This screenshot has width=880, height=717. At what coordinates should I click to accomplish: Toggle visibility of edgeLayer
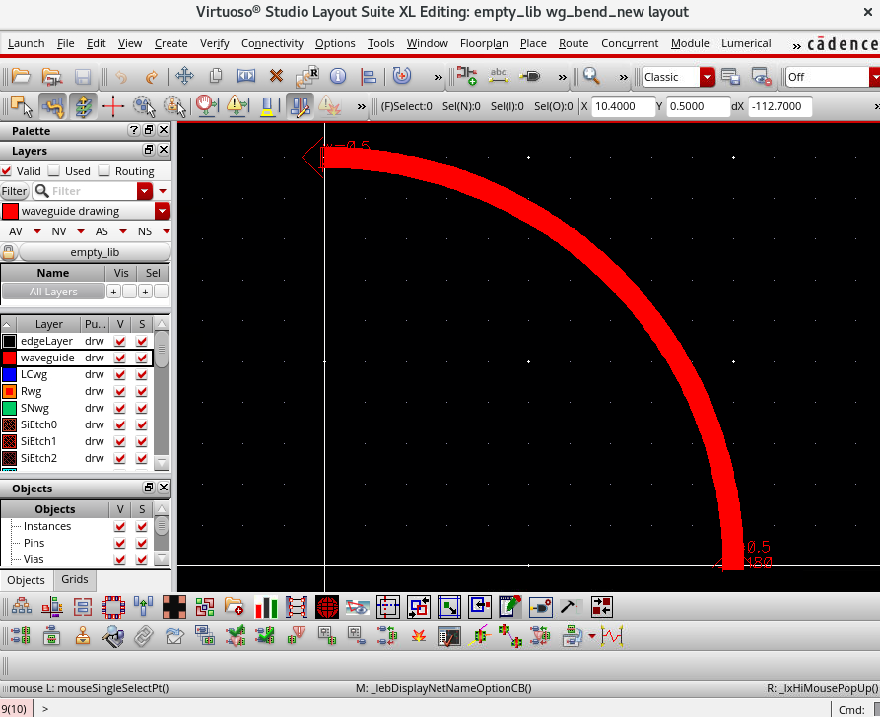119,341
